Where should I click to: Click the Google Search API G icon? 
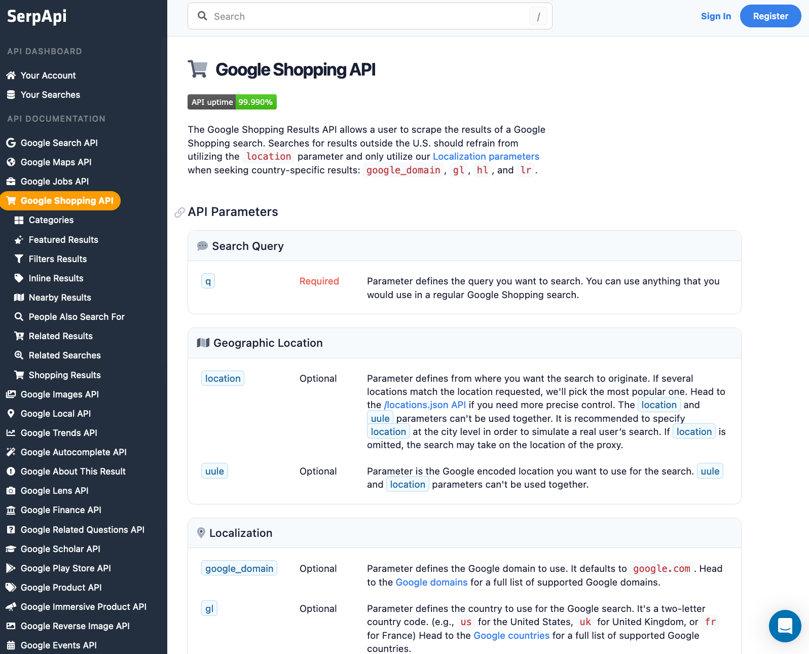click(x=11, y=143)
